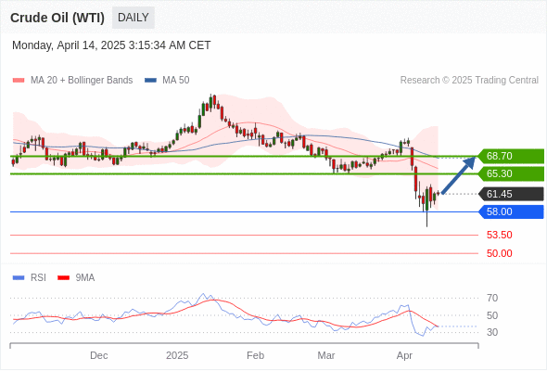Click the 68.70 green resistance tag
Screen dimensions: 547x371
(511, 156)
